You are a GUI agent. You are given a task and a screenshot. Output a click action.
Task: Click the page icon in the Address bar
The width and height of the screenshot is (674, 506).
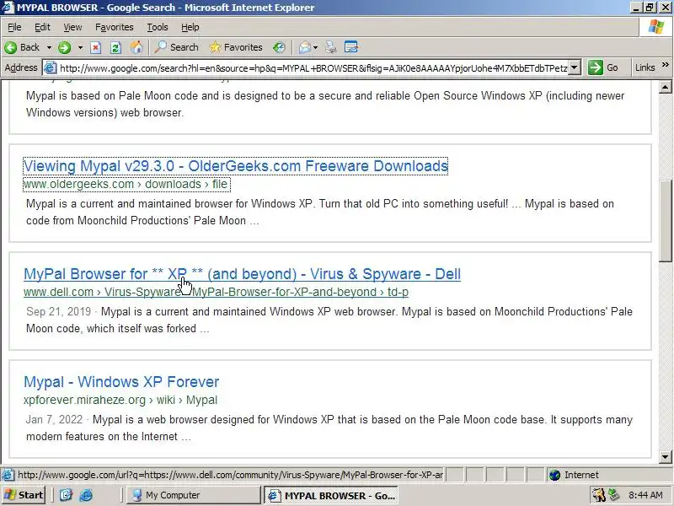(51, 67)
